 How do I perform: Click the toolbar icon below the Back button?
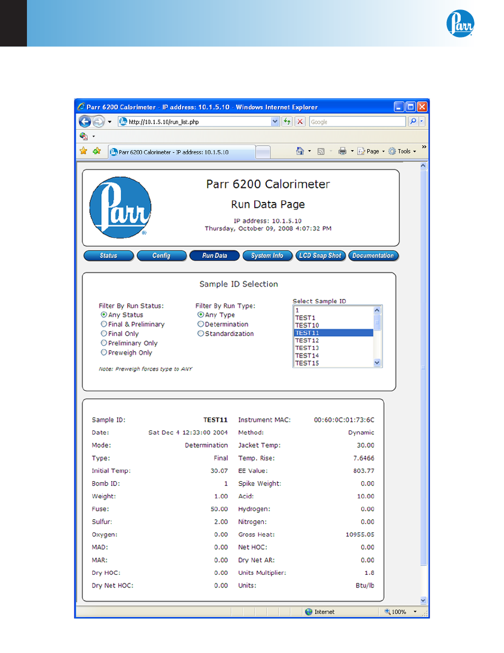click(83, 136)
